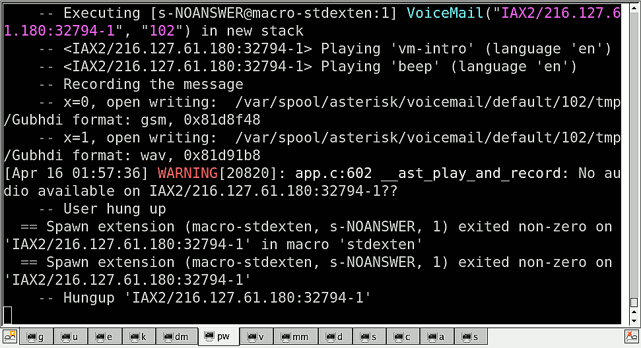Select the "e" session tab
641x348 pixels.
point(105,337)
